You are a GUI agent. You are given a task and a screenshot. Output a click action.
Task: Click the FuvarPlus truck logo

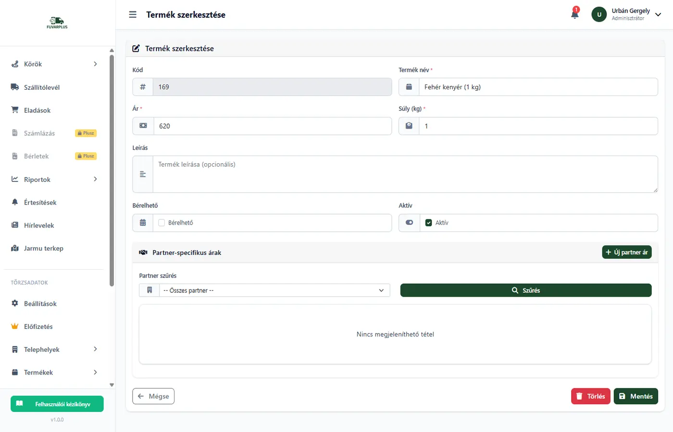[x=57, y=23]
